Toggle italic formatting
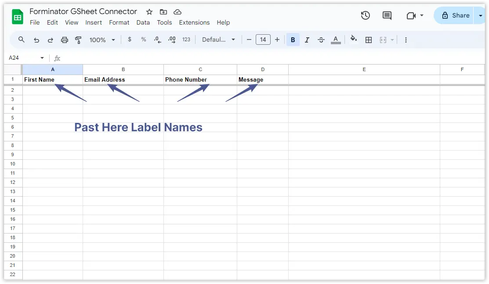This screenshot has width=489, height=284. pyautogui.click(x=307, y=40)
